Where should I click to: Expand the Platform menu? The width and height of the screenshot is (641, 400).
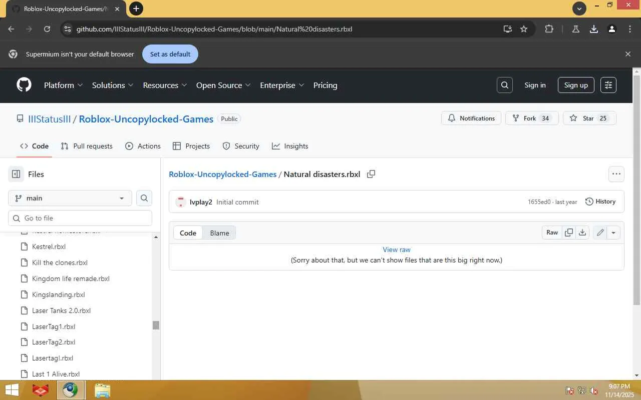(64, 85)
